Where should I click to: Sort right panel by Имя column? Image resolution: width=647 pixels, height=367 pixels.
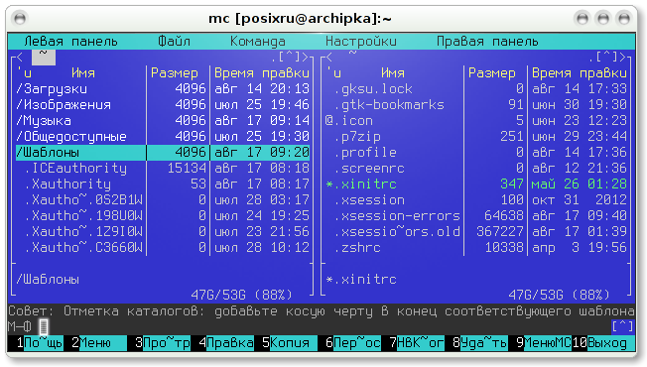pyautogui.click(x=392, y=73)
